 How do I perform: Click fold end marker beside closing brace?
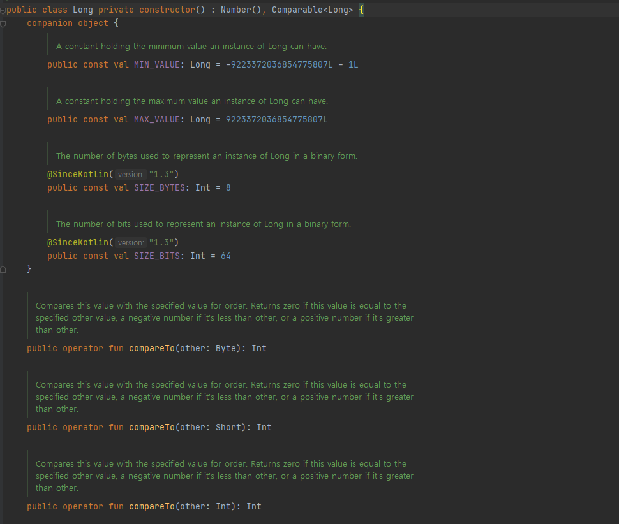(x=3, y=270)
